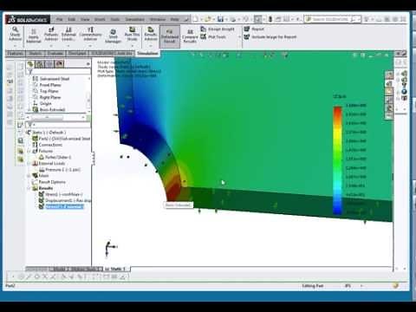Click feature tree horizontal scrollbar
Screen dimensions: 416x312
57,117
